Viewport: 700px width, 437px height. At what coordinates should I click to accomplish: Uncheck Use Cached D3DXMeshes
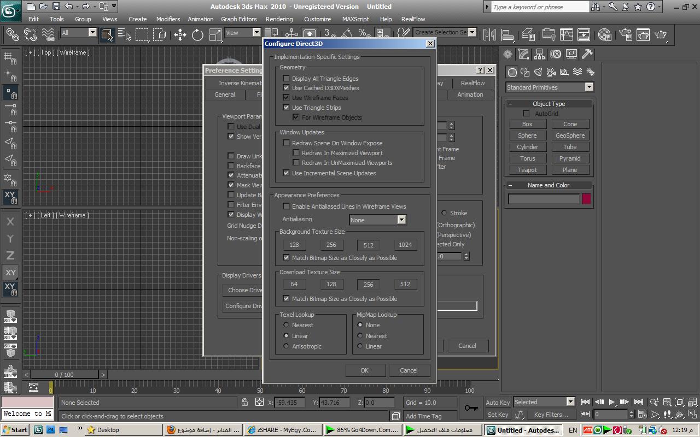point(286,87)
